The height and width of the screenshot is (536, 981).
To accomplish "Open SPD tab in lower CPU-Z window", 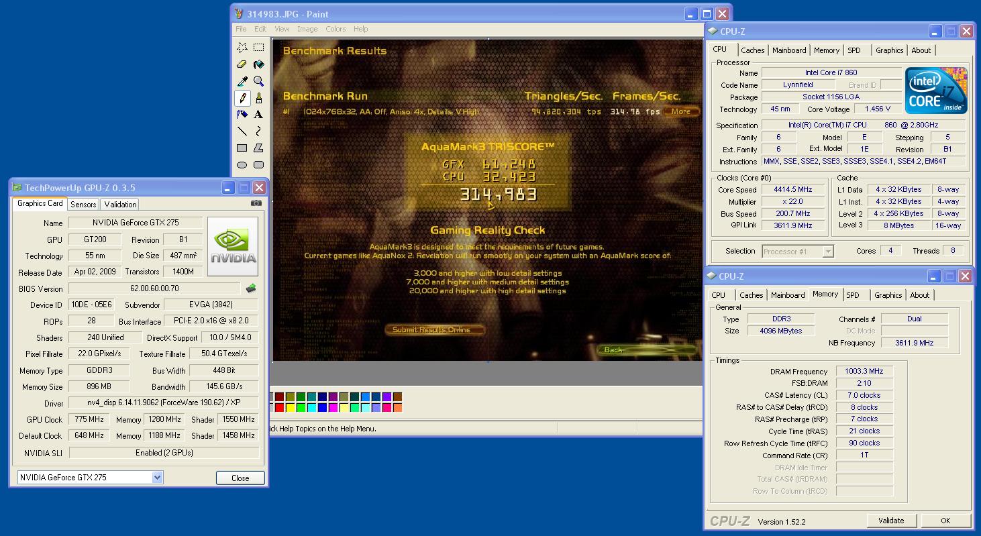I will [x=853, y=295].
